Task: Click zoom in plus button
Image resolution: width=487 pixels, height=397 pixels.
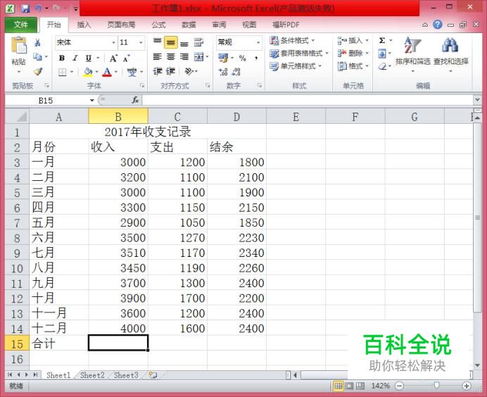Action: click(466, 386)
